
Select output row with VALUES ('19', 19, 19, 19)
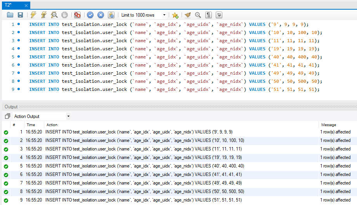click(179, 157)
